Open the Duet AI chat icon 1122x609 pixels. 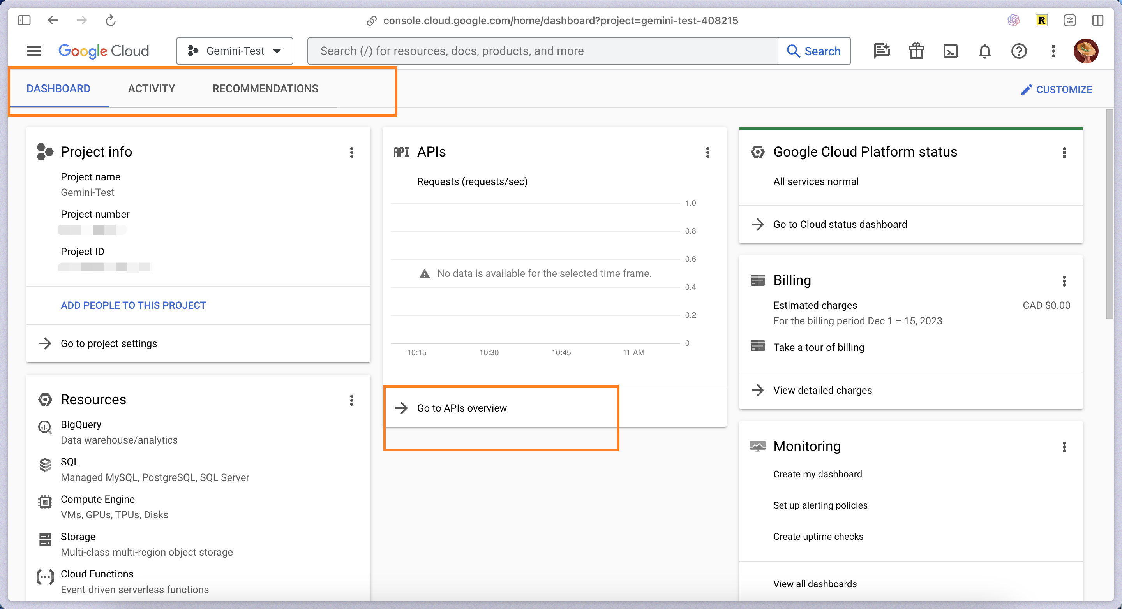882,51
